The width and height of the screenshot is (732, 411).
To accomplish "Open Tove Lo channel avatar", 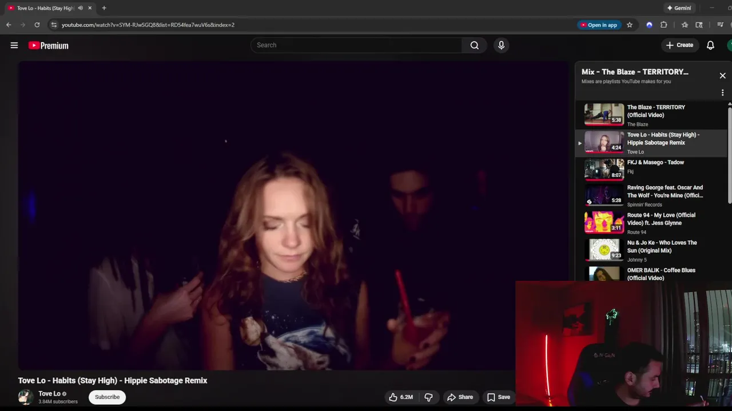I will (x=25, y=397).
